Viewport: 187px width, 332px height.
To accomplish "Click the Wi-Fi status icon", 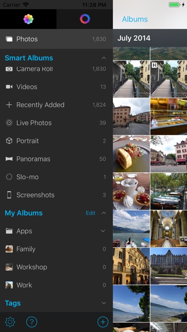I will point(26,5).
